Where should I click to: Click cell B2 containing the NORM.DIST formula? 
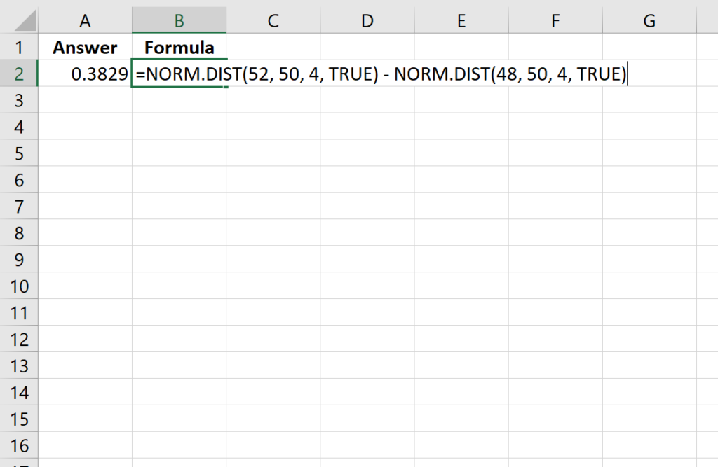(179, 74)
